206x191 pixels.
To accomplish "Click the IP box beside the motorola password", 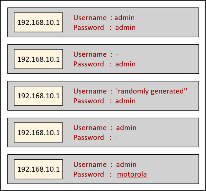I will (38, 169).
